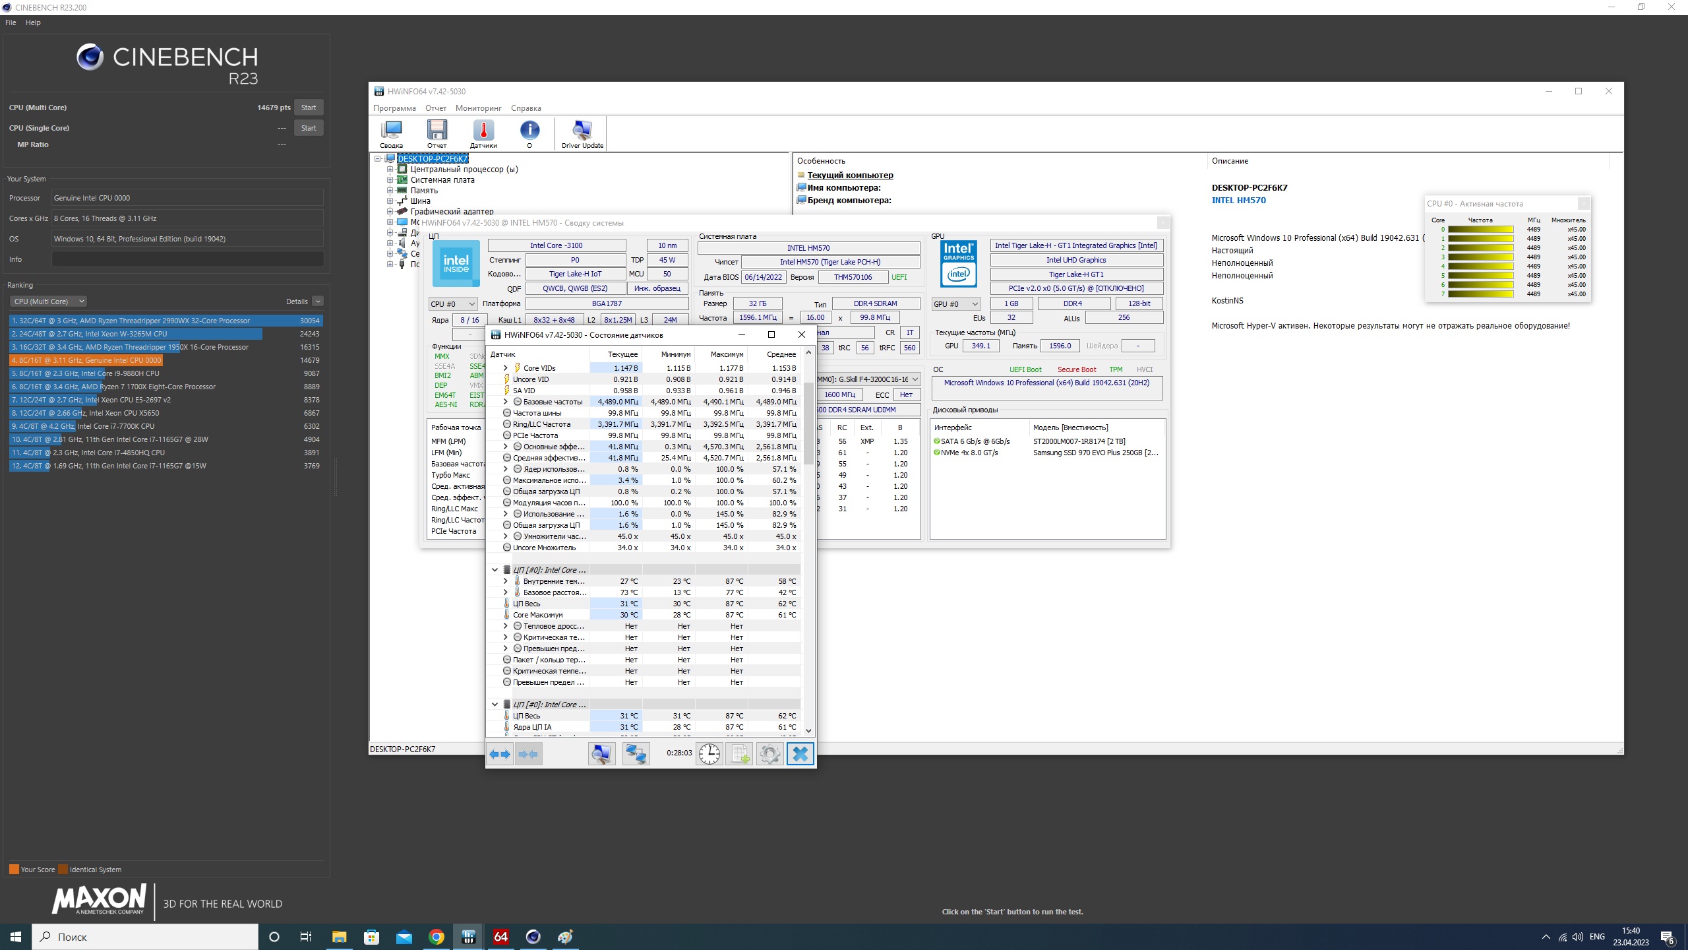Collapse the ЦП [#0] Intel Core sensor group
1688x950 pixels.
pyautogui.click(x=495, y=570)
